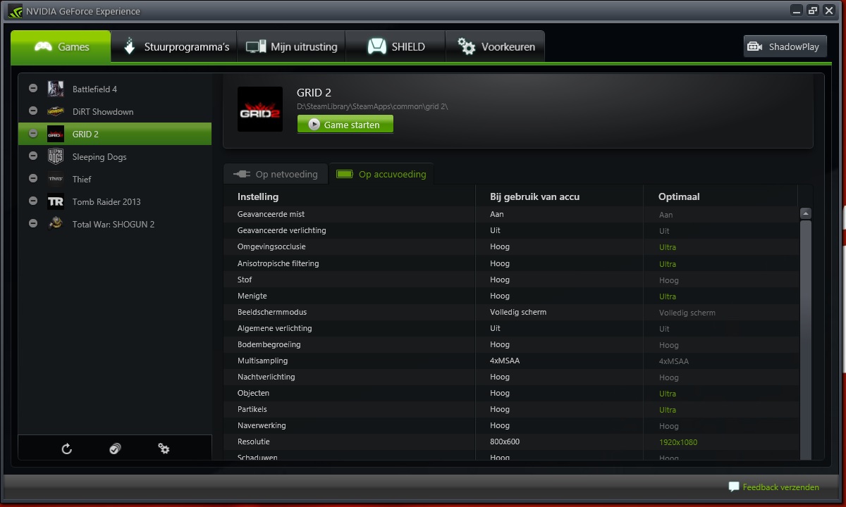Open games settings gears icon
This screenshot has height=507, width=846.
point(164,449)
